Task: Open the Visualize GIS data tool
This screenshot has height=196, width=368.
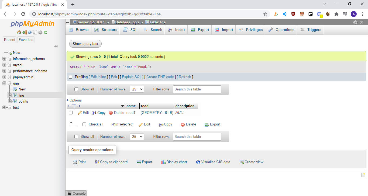Action: coord(213,162)
